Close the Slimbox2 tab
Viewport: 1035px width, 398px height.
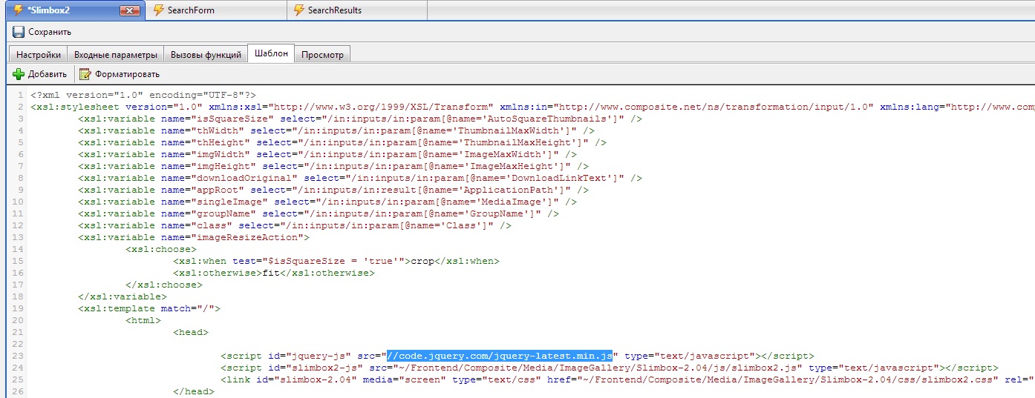(x=129, y=10)
